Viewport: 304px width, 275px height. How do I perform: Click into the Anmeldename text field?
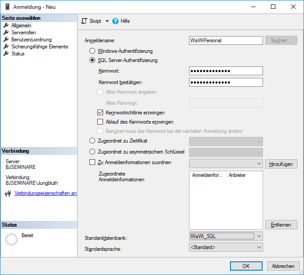pyautogui.click(x=225, y=40)
